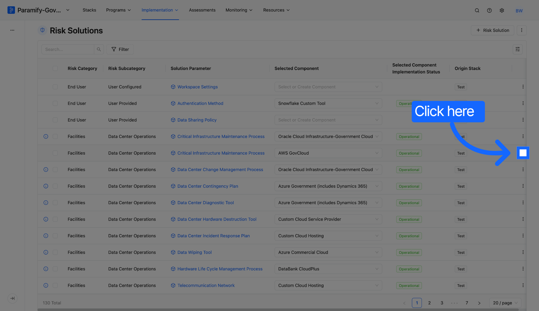539x311 pixels.
Task: Open row actions for Data Center Diagnostic Tool
Action: pos(523,202)
